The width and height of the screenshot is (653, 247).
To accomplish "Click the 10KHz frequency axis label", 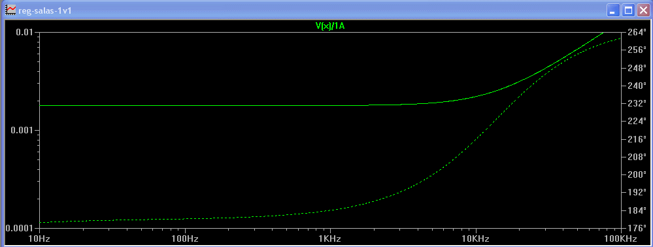I will (x=476, y=239).
